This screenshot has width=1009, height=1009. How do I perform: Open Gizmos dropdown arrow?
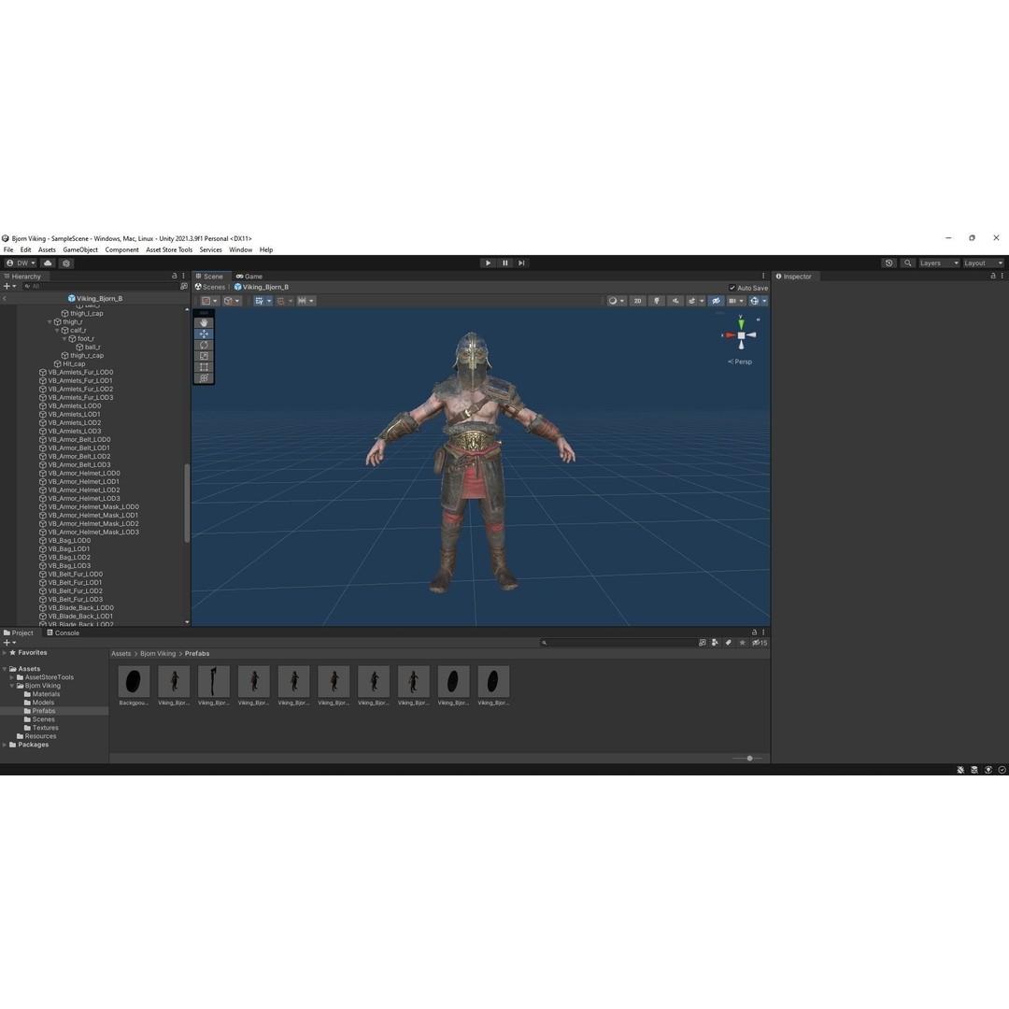[764, 301]
